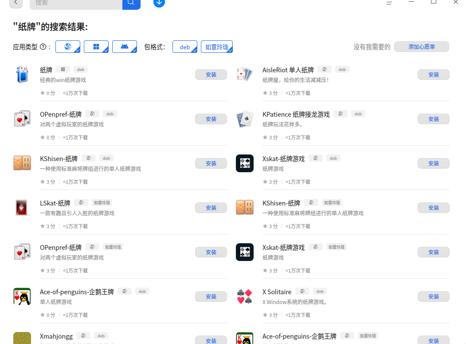The width and height of the screenshot is (466, 344).
Task: Install AisleRiot 单人纸牌
Action: click(433, 75)
